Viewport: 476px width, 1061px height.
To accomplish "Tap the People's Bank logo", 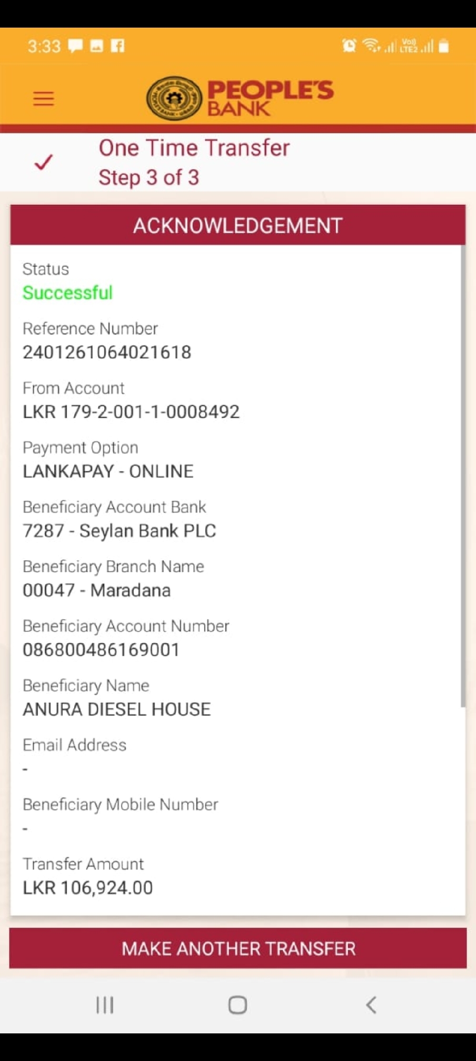I will pyautogui.click(x=240, y=98).
